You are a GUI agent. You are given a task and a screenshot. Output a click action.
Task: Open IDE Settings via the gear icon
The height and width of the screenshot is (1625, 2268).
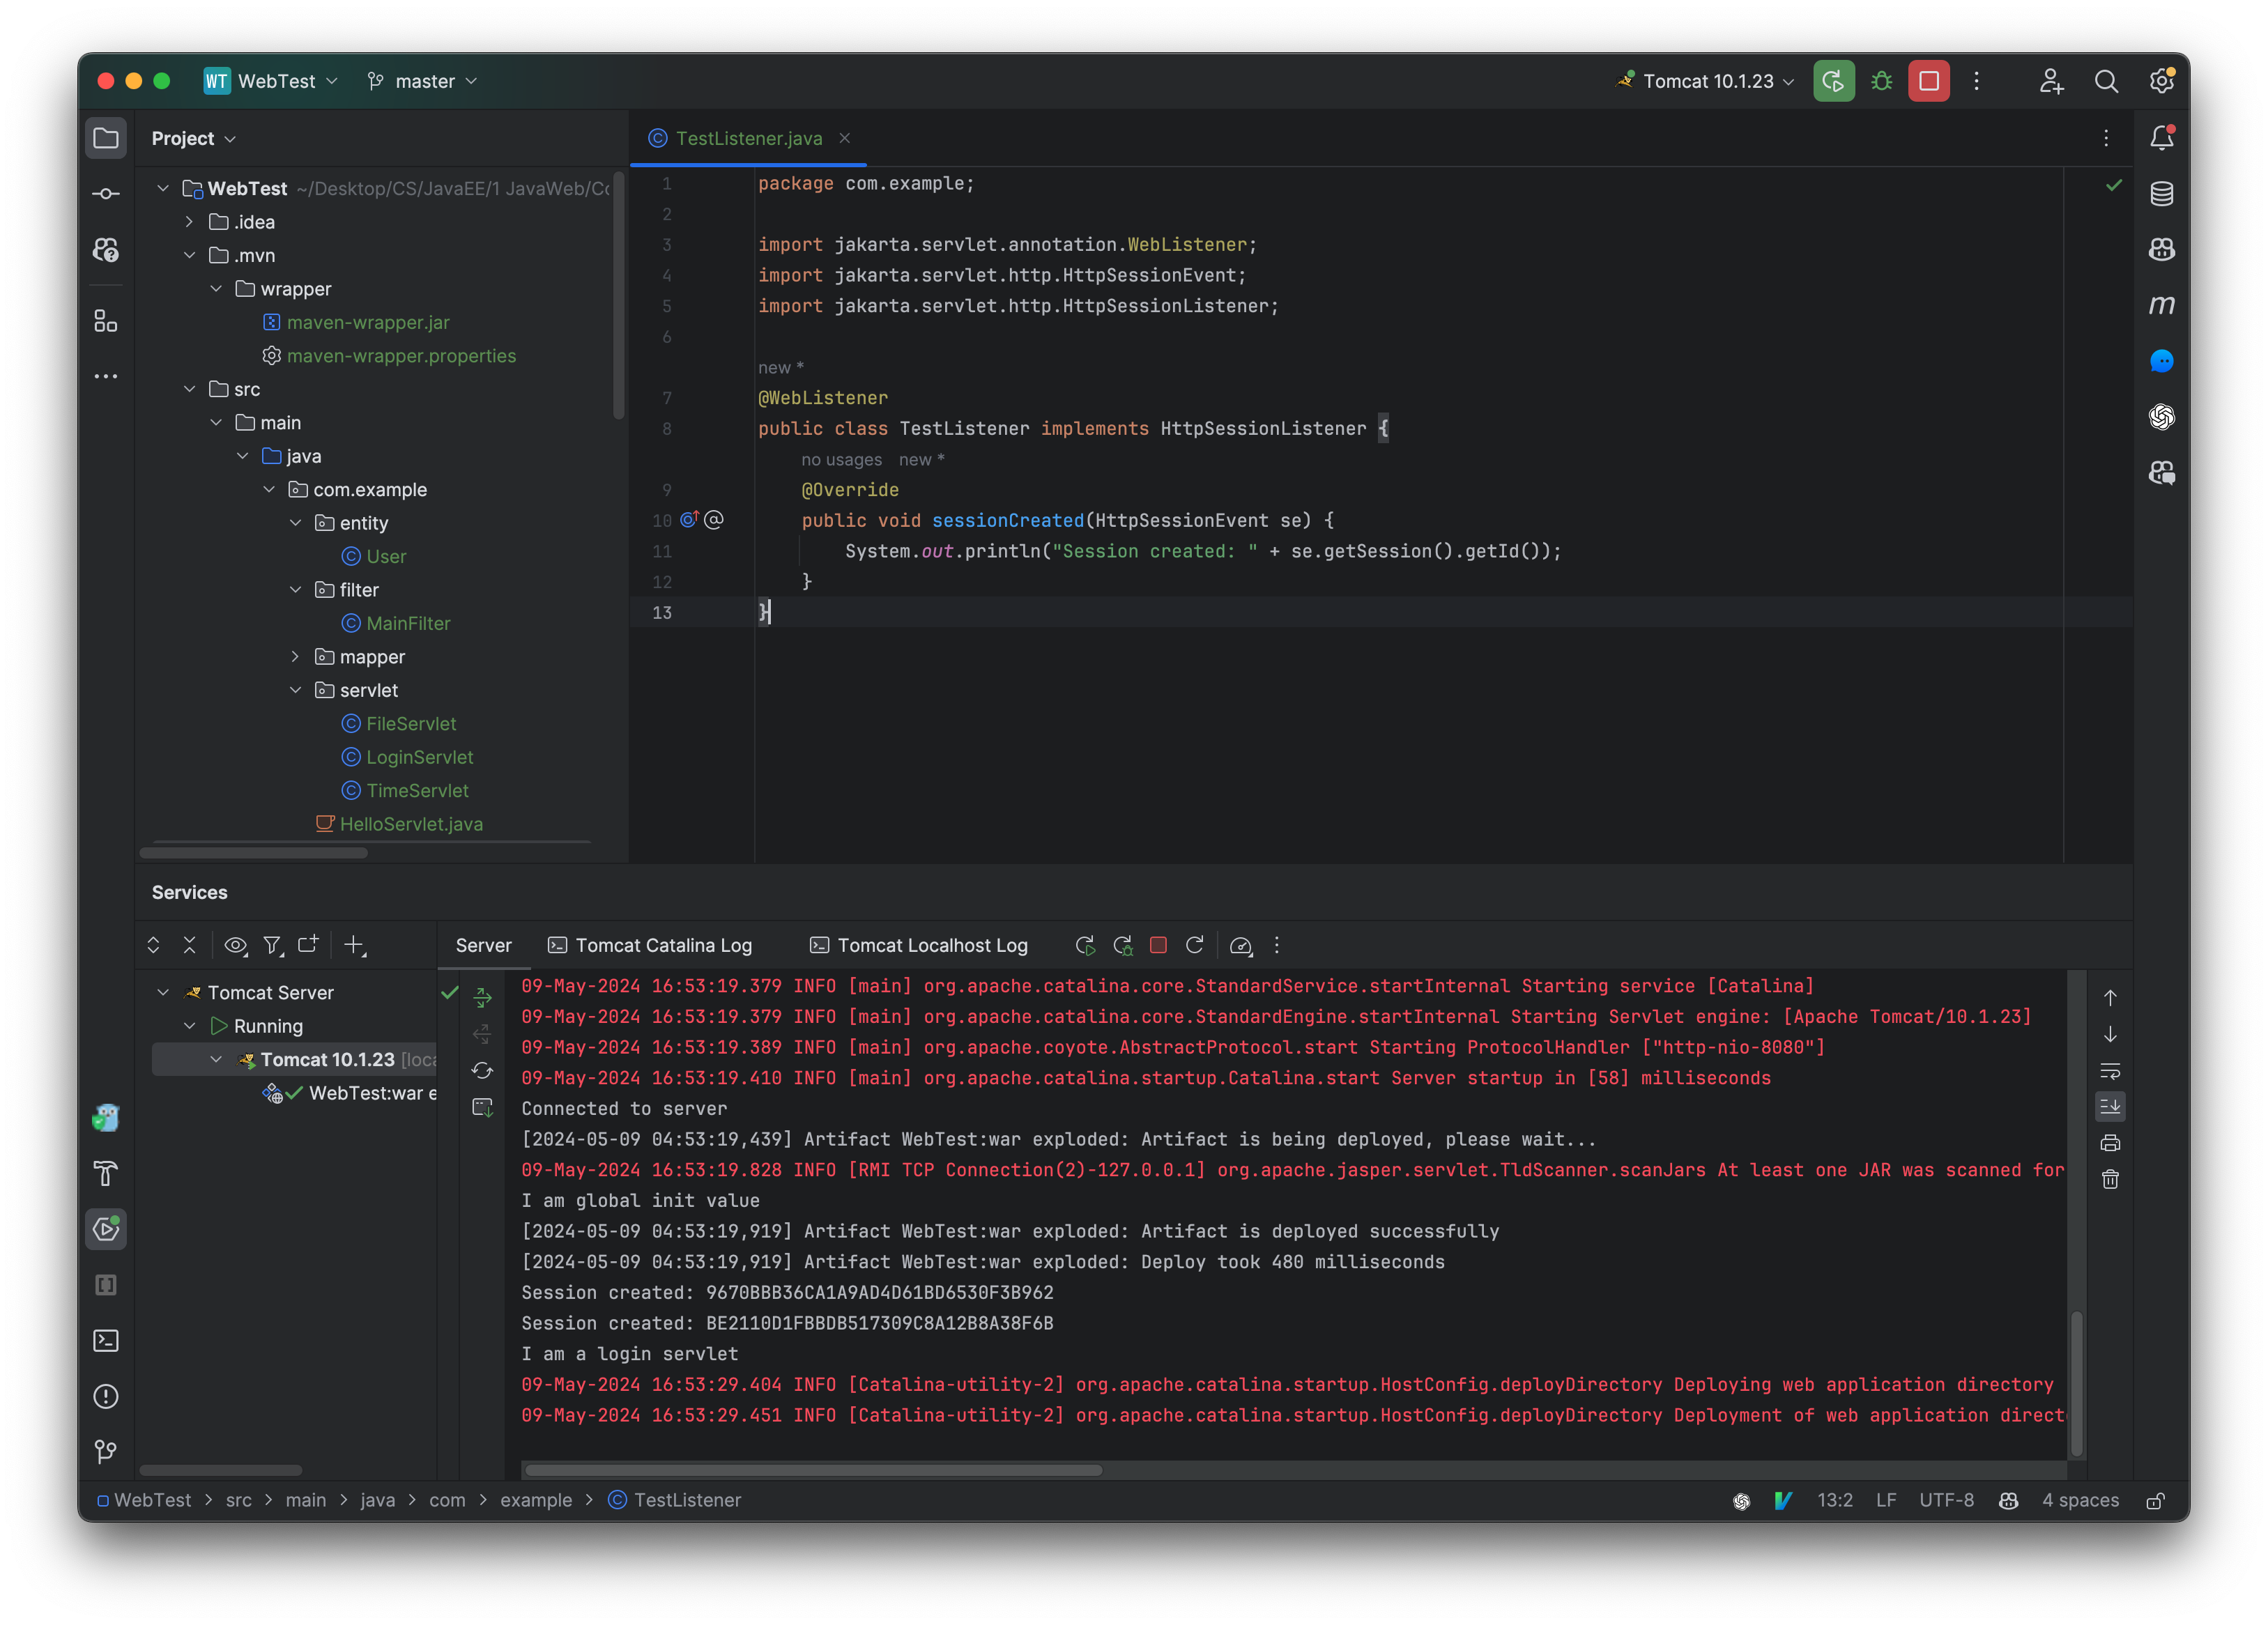point(2161,81)
